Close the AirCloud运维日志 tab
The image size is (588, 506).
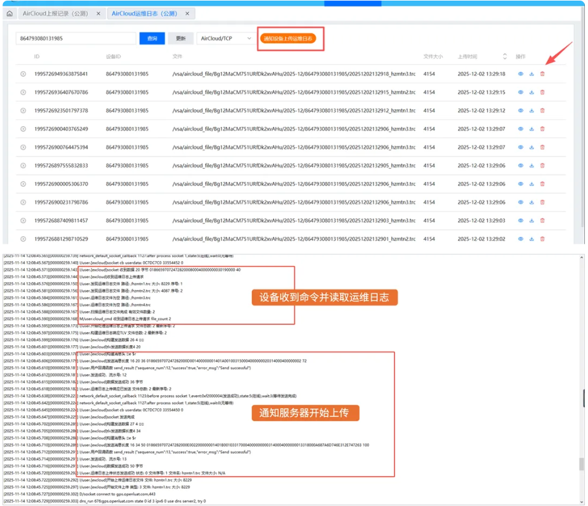187,14
